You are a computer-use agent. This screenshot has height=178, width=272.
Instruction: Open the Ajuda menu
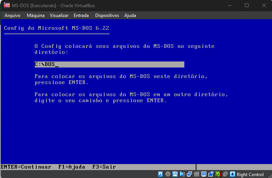pos(130,15)
